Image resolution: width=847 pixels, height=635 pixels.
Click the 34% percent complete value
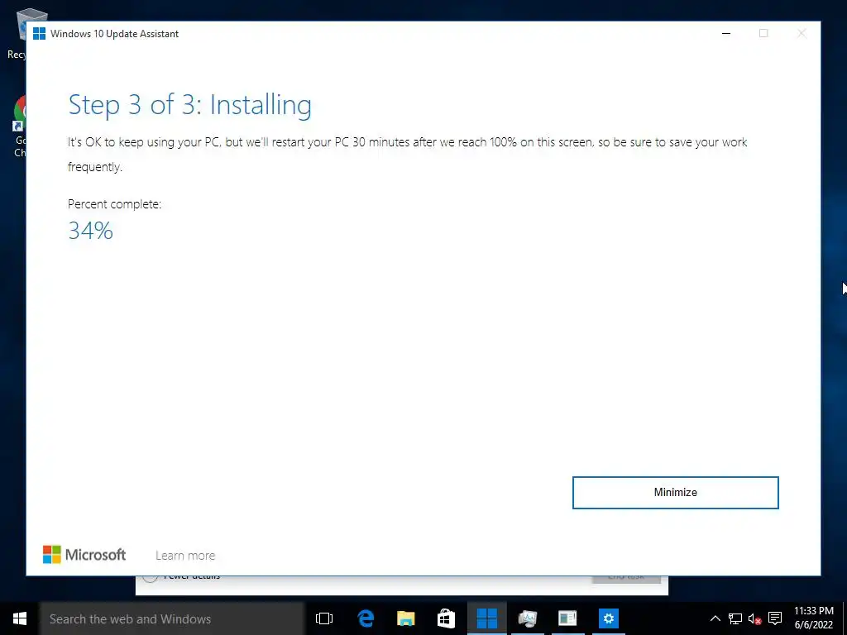(x=90, y=231)
